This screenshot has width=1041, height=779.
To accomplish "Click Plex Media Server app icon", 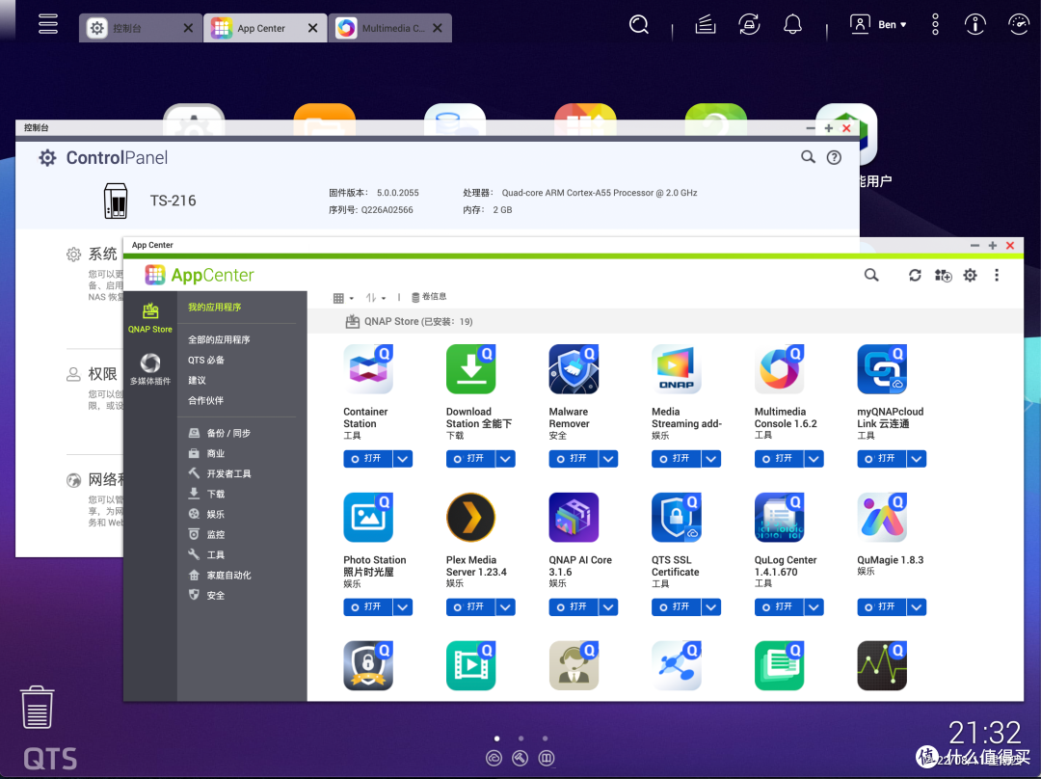I will [470, 518].
